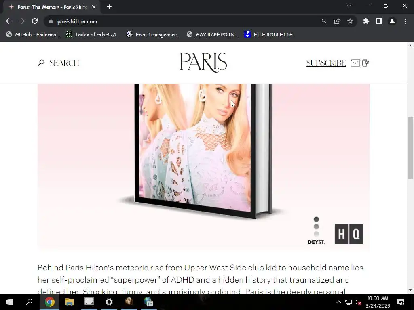Open the tab search dropdown arrow
This screenshot has width=414, height=310.
pos(349,6)
